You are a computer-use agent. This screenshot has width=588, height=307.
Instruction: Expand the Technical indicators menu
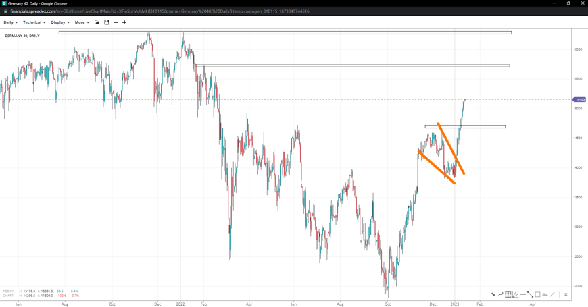click(x=34, y=22)
